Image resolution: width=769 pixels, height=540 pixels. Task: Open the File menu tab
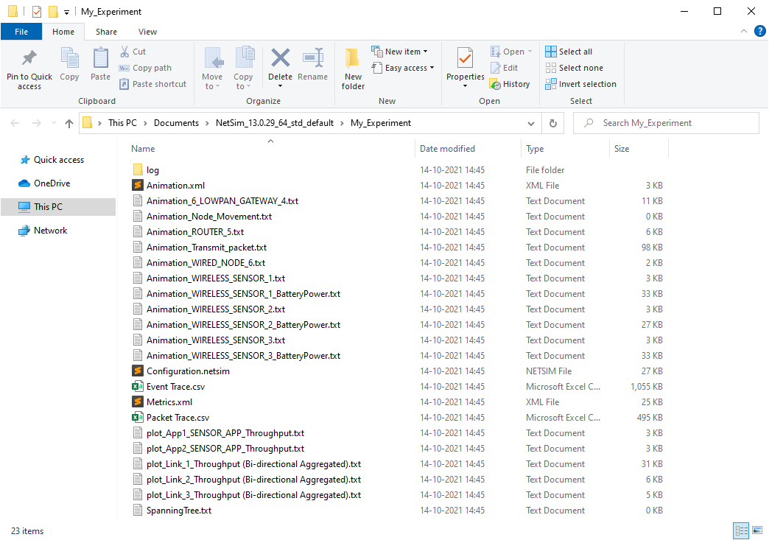[x=21, y=32]
